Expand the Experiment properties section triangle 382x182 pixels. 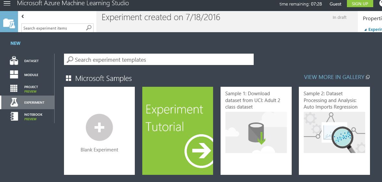click(x=365, y=30)
